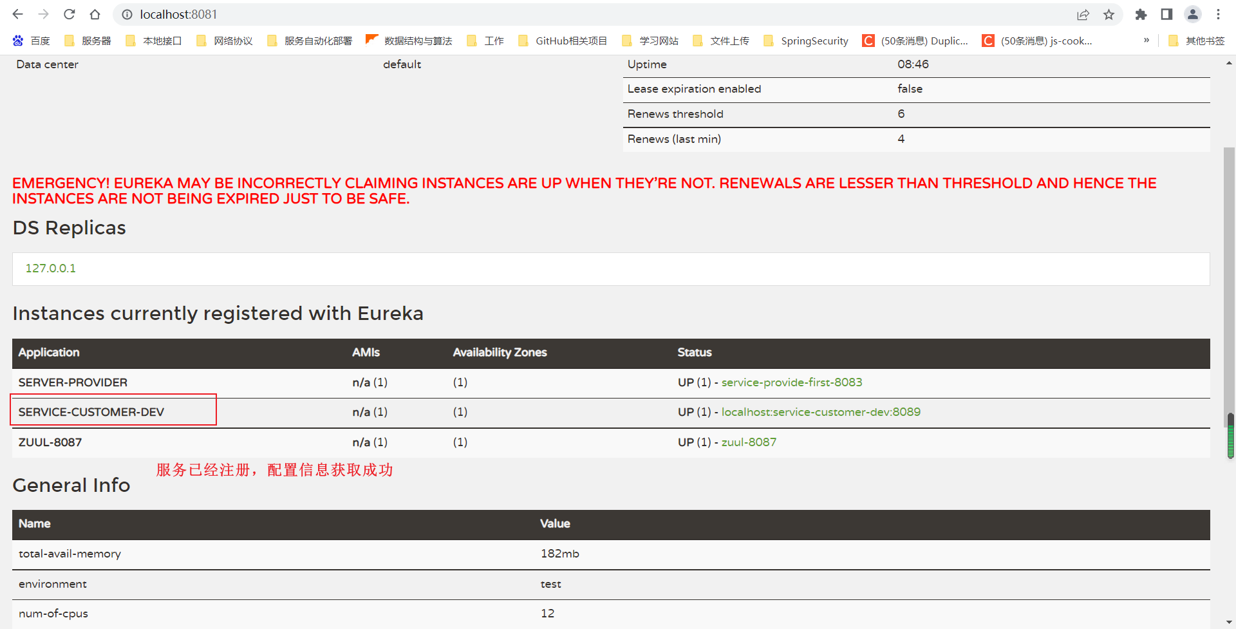
Task: Click the Uptime value 08:46
Action: pos(913,64)
